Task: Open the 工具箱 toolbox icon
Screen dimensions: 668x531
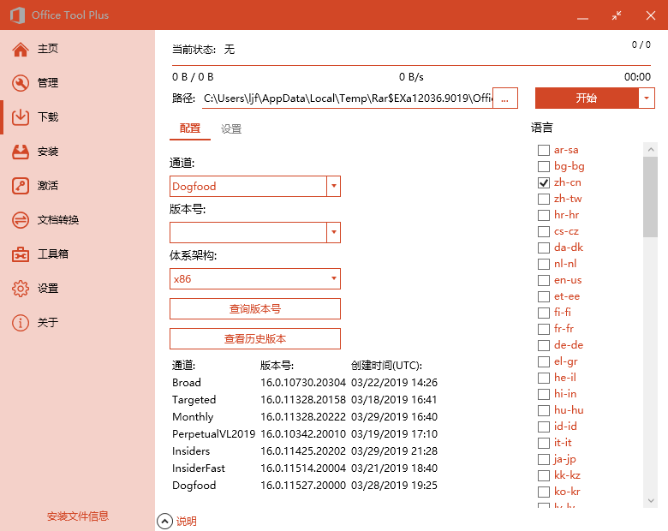Action: pyautogui.click(x=21, y=254)
